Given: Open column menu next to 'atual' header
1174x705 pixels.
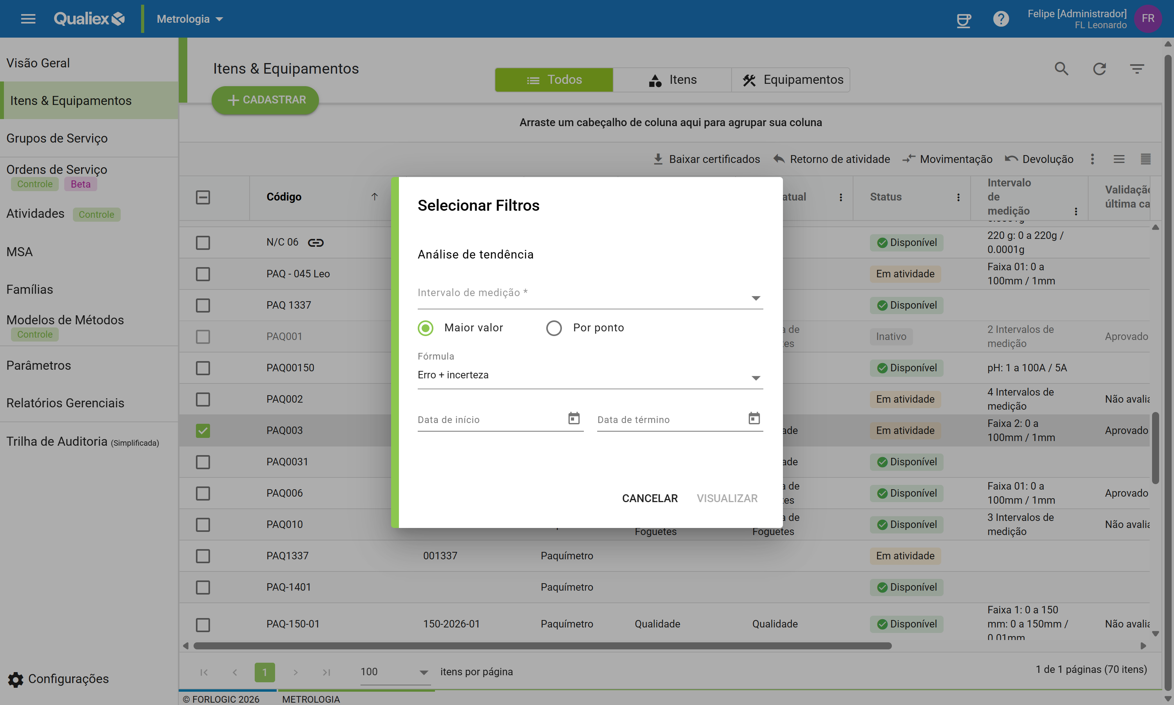Looking at the screenshot, I should tap(841, 197).
